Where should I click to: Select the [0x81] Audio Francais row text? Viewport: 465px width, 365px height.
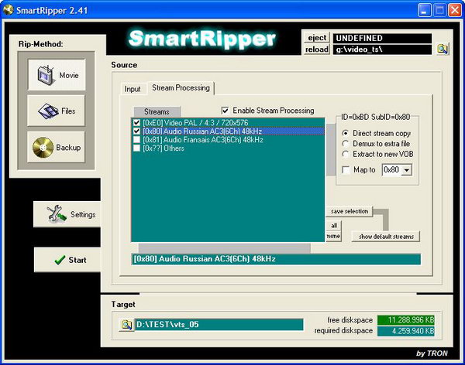(203, 139)
